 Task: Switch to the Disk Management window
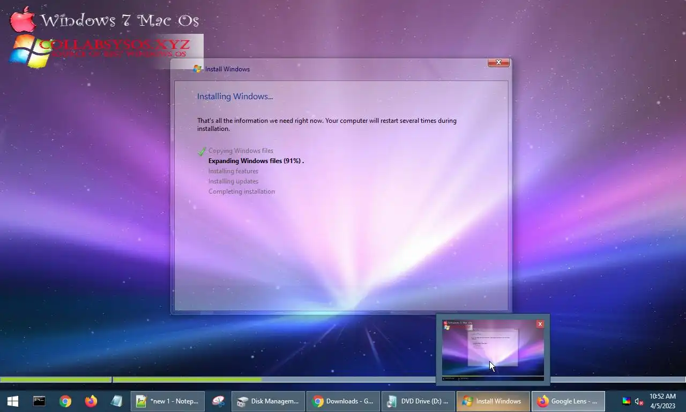click(x=269, y=401)
